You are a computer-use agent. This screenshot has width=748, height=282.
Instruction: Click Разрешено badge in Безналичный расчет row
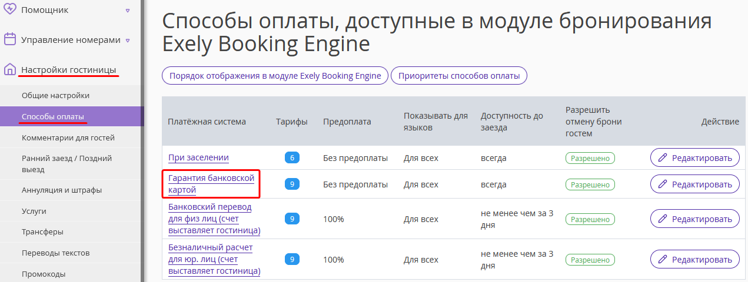[590, 260]
